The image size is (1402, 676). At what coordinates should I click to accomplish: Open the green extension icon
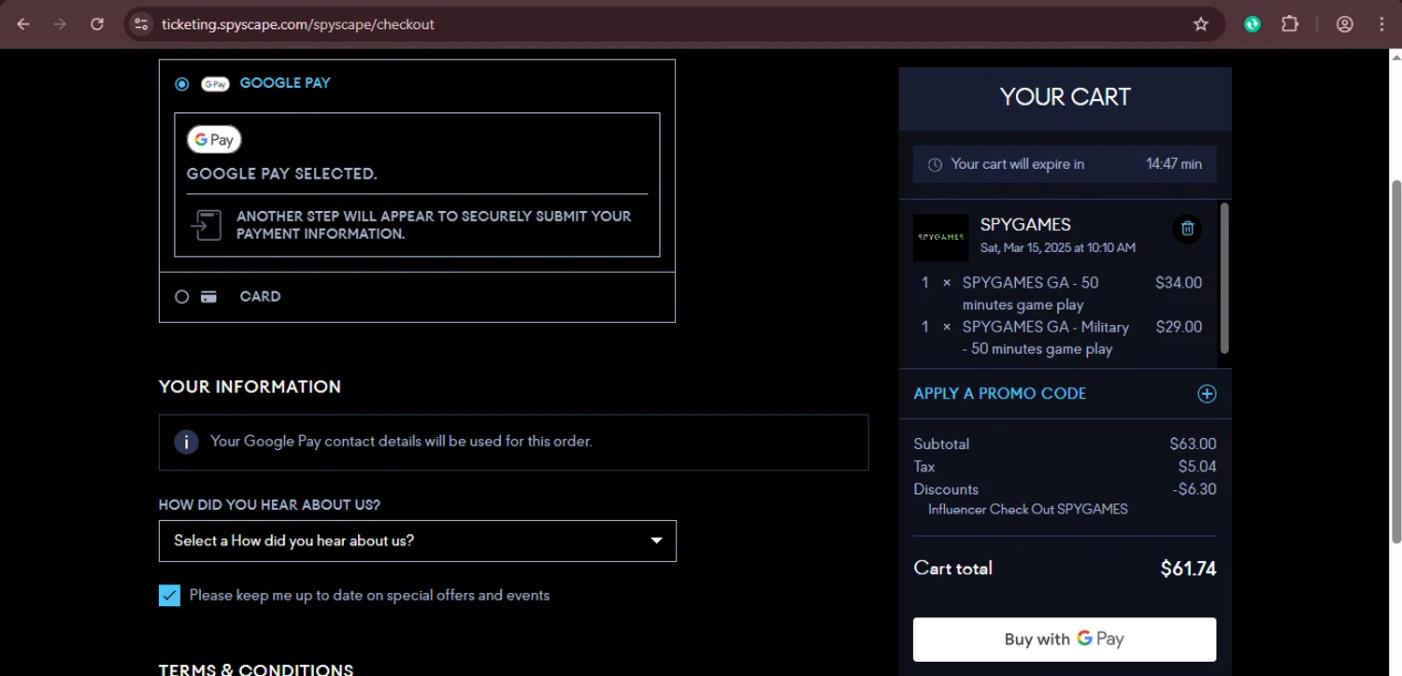click(x=1252, y=24)
